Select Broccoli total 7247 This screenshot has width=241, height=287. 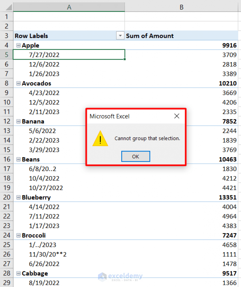181,235
